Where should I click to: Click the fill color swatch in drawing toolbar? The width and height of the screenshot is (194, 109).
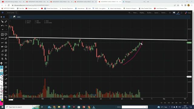point(15,17)
